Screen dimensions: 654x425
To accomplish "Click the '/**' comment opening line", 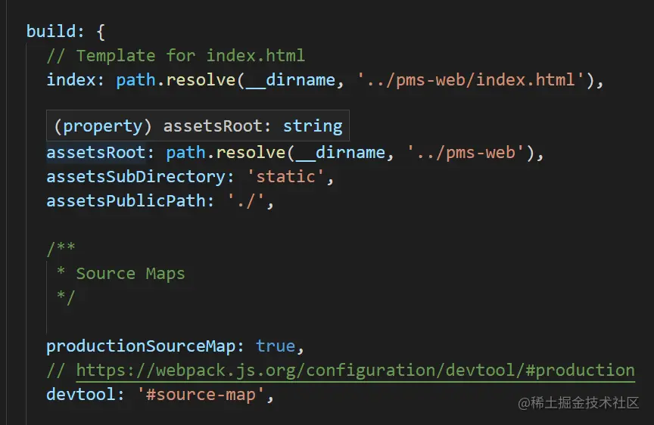I will pyautogui.click(x=61, y=248).
